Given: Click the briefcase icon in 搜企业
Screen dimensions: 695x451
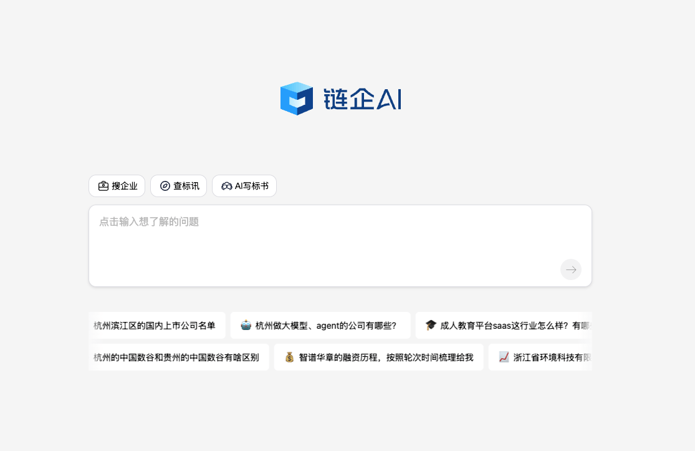Looking at the screenshot, I should point(103,186).
